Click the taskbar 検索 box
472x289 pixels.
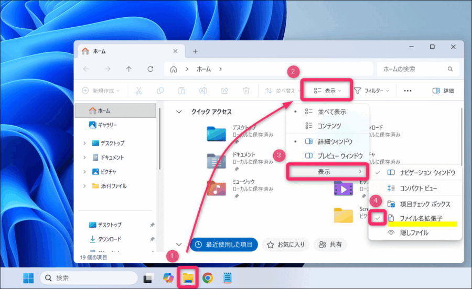(x=89, y=278)
